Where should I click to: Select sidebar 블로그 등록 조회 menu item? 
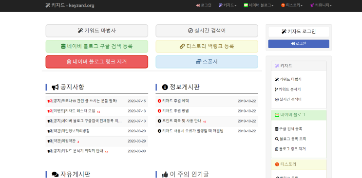point(291,139)
